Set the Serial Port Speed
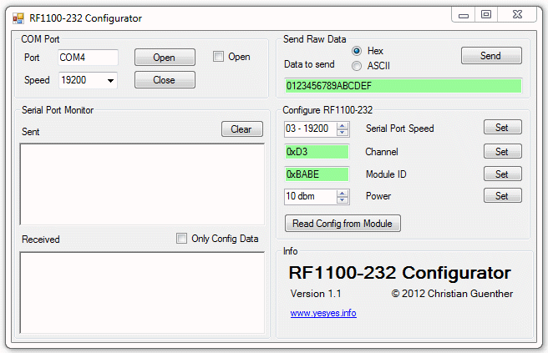This screenshot has width=548, height=353. coord(503,128)
